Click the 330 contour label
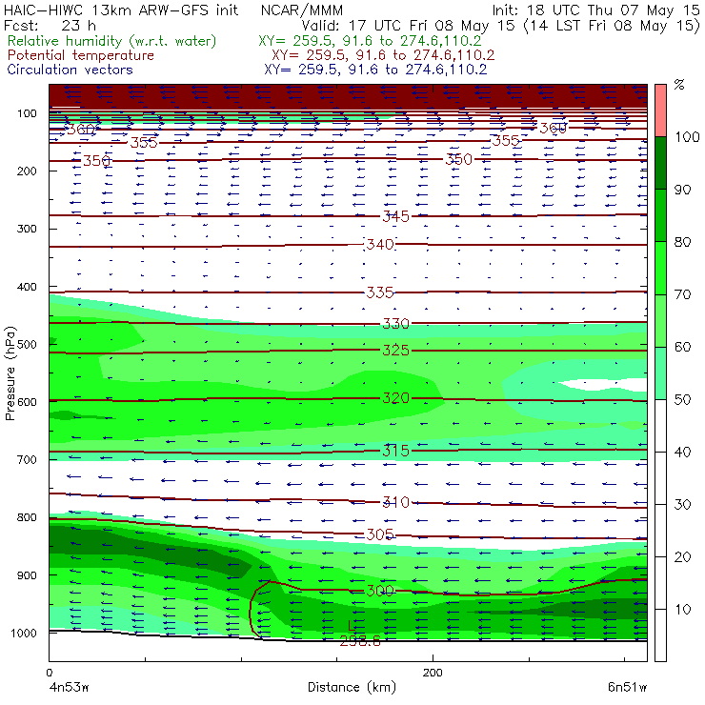This screenshot has height=705, width=705. (395, 323)
